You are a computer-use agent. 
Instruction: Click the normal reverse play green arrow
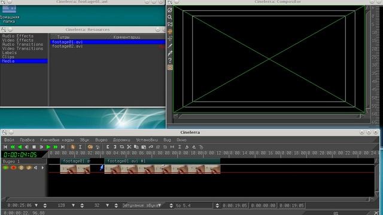click(20, 147)
